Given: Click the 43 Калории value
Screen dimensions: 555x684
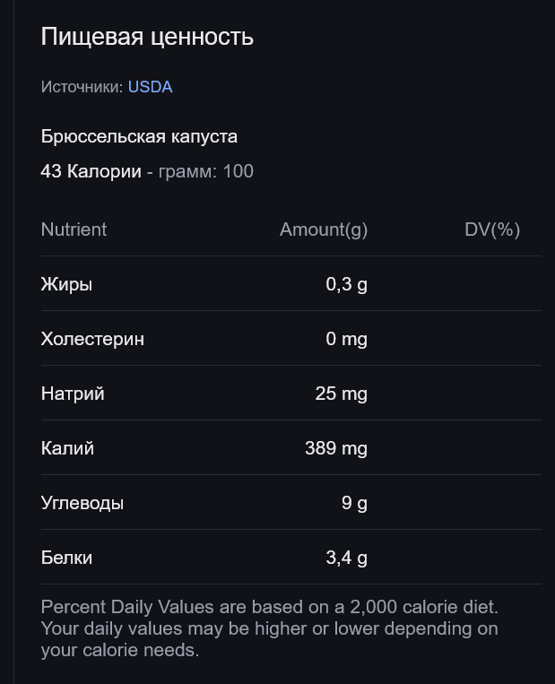Looking at the screenshot, I should (x=91, y=171).
